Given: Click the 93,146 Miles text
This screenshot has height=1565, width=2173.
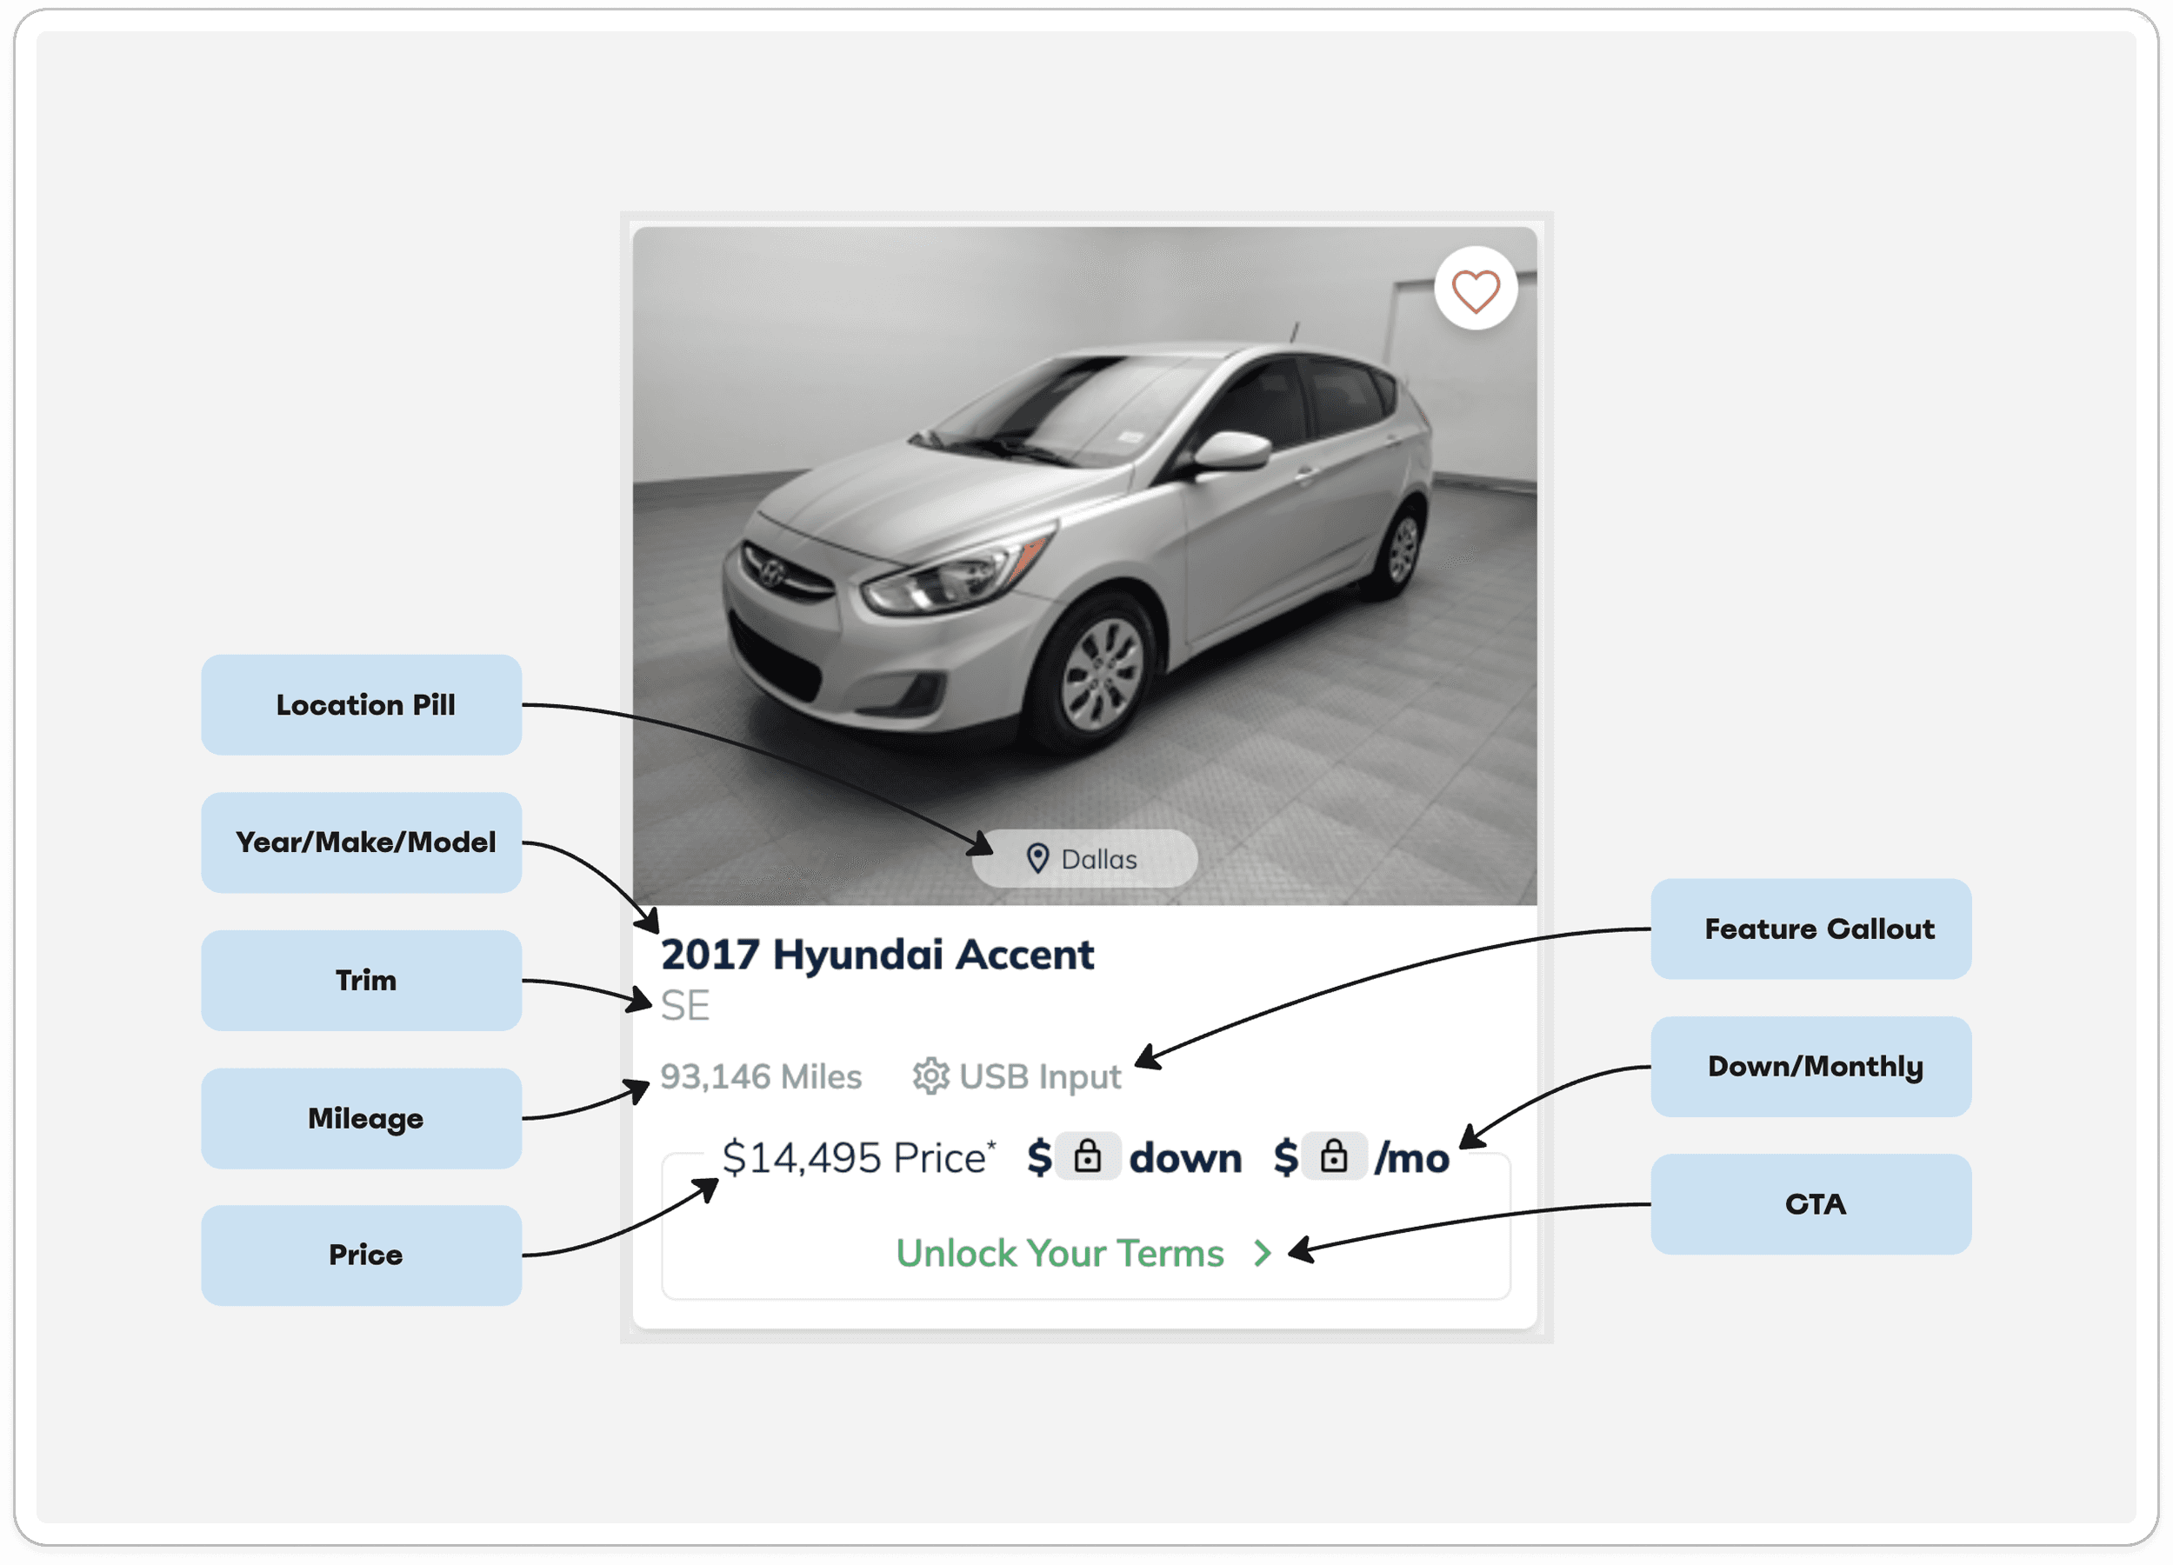Looking at the screenshot, I should pos(761,1076).
